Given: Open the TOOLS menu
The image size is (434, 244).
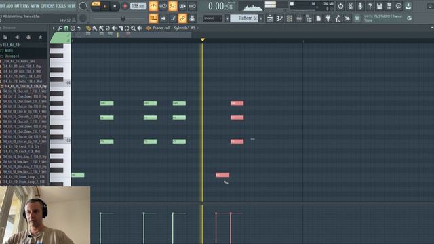Looking at the screenshot, I should coord(60,6).
